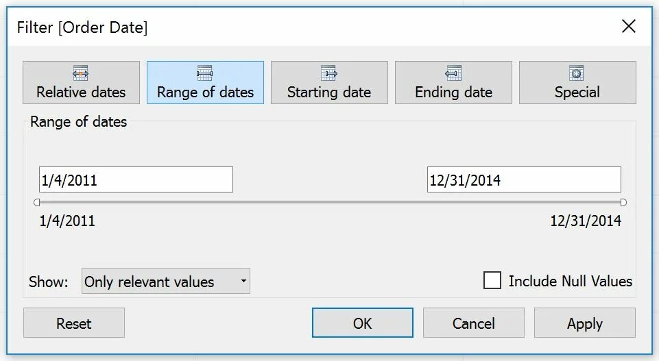Click the end date field showing 12/31/2014
Viewport: 659px width, 361px height.
point(524,180)
